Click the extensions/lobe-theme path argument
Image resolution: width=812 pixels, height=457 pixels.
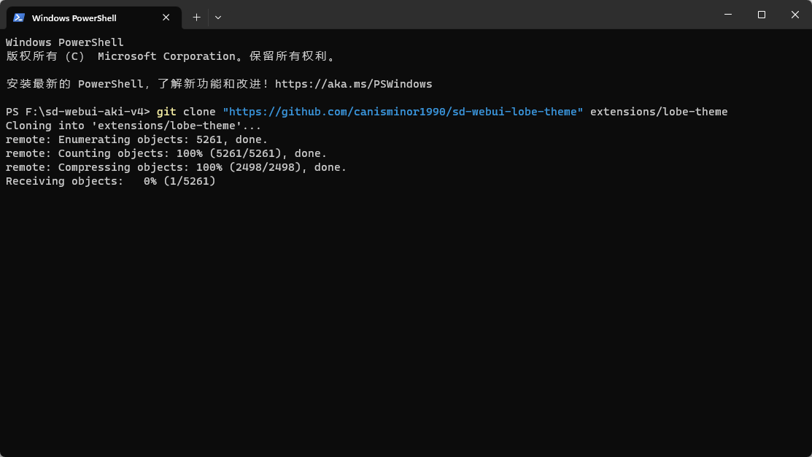pos(659,112)
